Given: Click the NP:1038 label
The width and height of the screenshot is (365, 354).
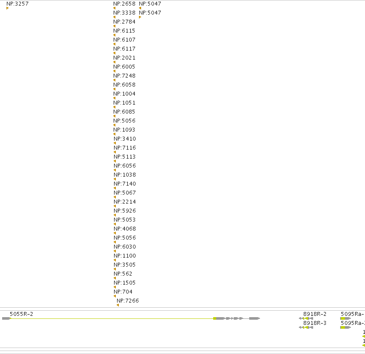Looking at the screenshot, I should coord(125,175).
